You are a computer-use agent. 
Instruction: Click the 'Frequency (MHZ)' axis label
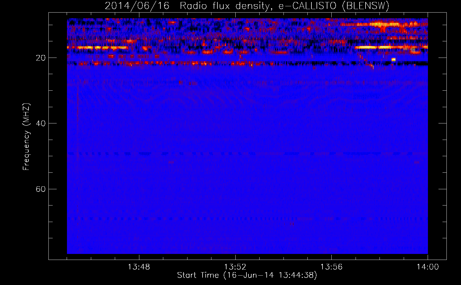[x=26, y=137]
